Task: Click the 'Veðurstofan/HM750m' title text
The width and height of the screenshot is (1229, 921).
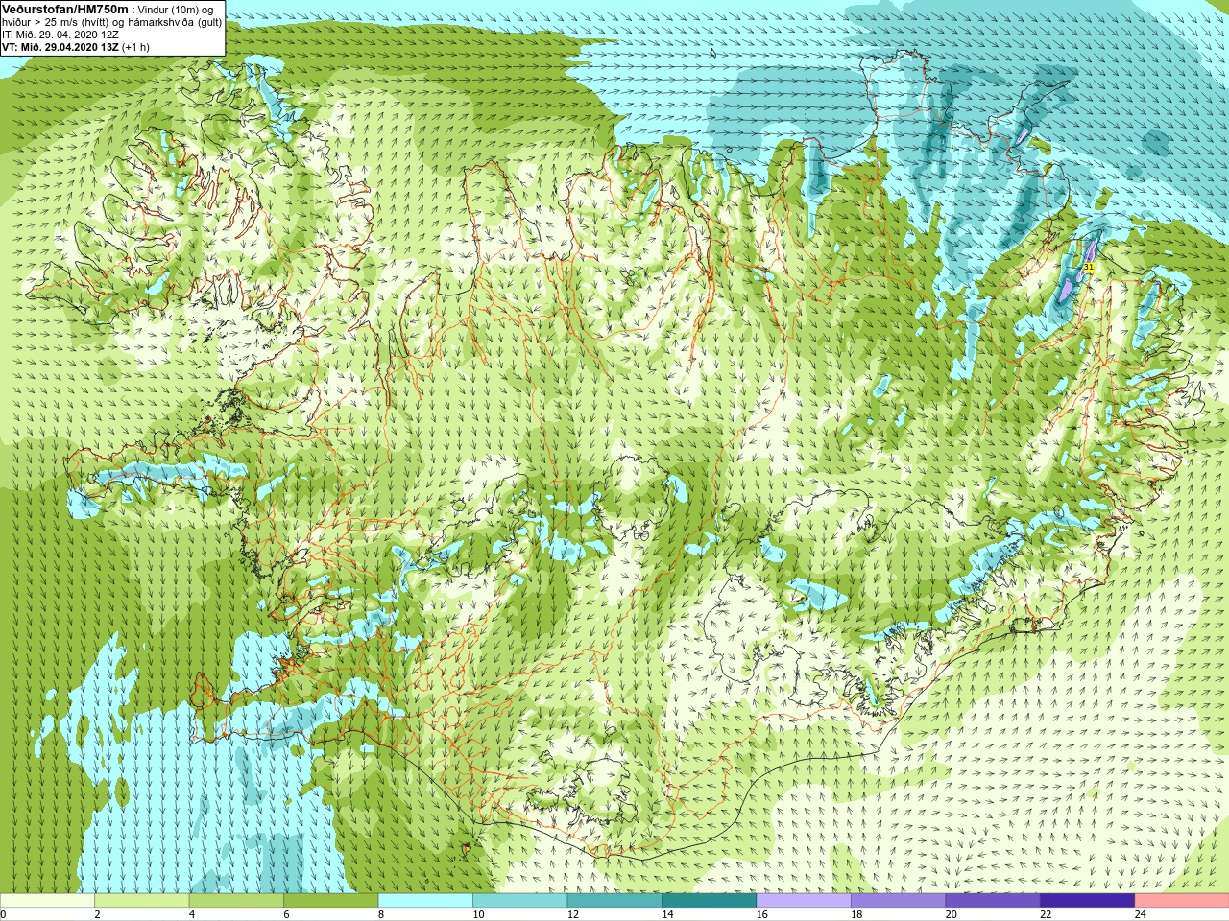Action: [x=65, y=9]
